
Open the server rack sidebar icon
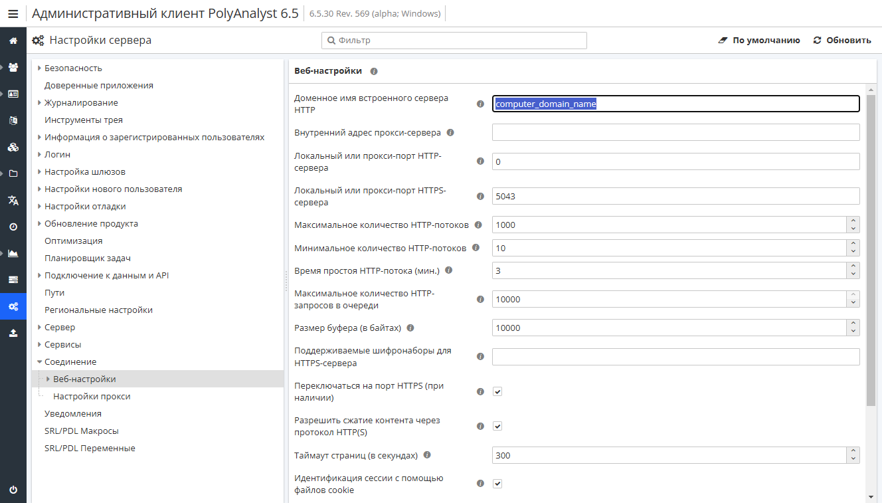point(13,280)
